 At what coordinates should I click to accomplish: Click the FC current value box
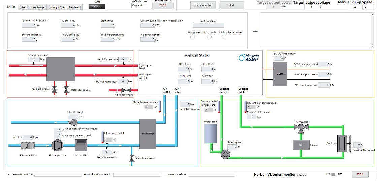184,82
